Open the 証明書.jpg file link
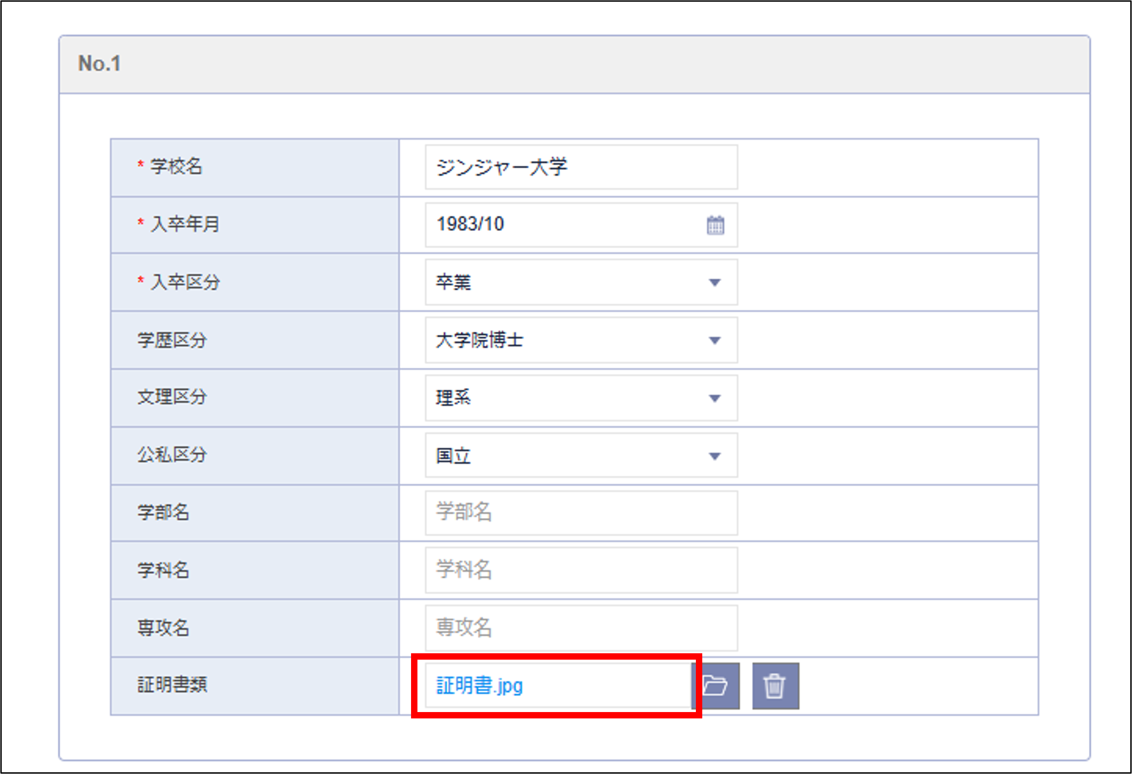1132x774 pixels. tap(479, 686)
